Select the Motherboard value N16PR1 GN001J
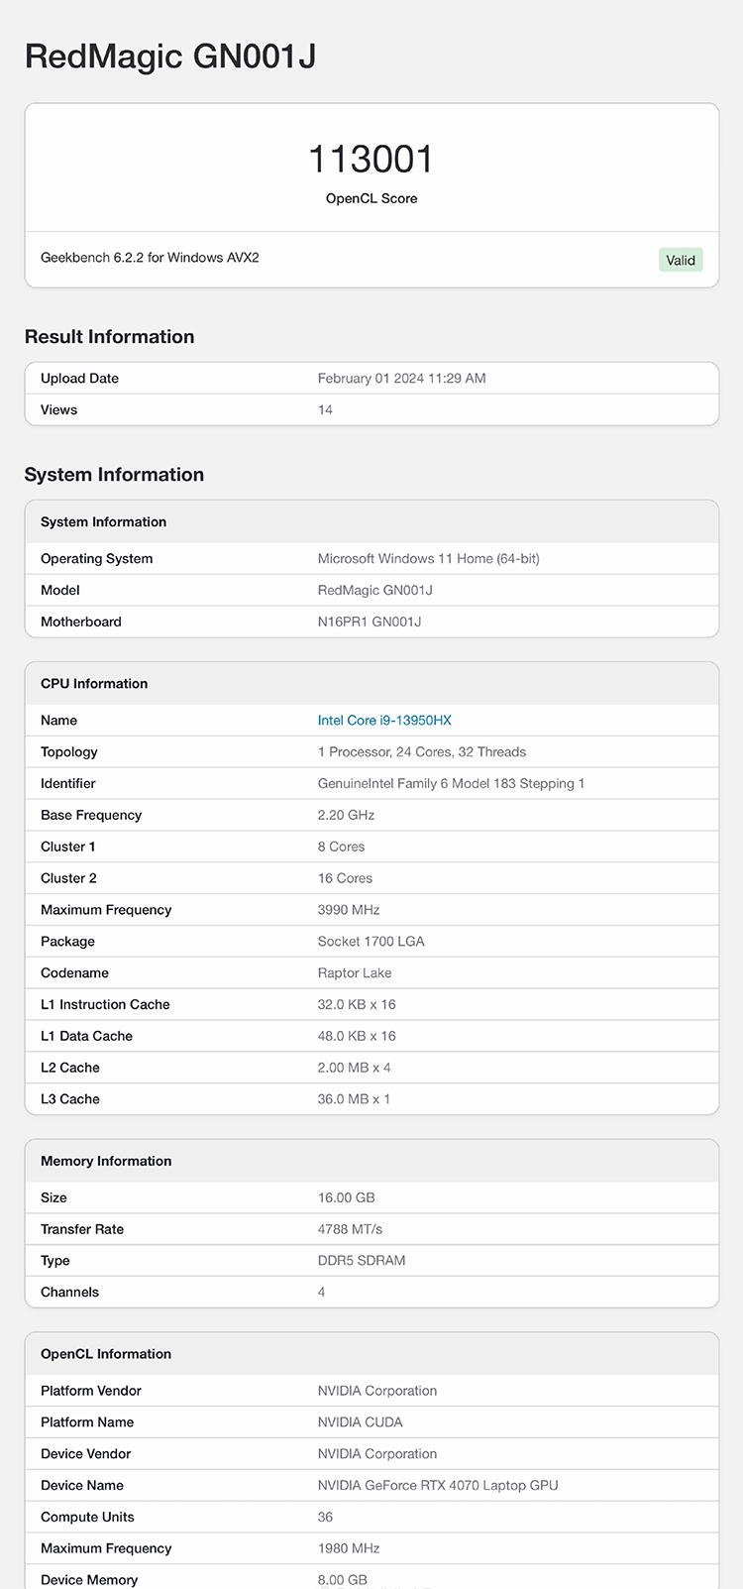743x1589 pixels. [x=370, y=623]
